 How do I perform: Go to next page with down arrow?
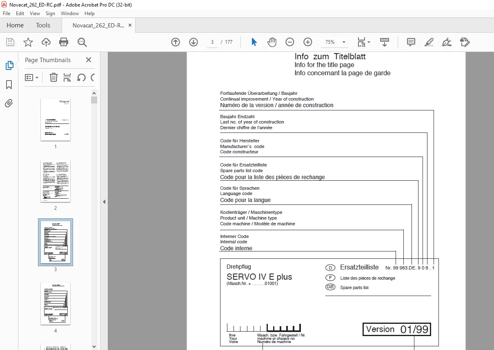click(x=194, y=42)
